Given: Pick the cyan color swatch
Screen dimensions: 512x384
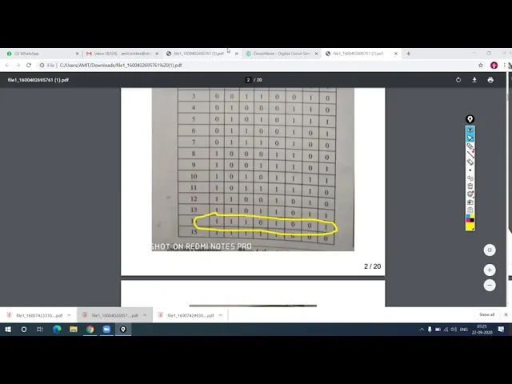Looking at the screenshot, I should [x=468, y=216].
